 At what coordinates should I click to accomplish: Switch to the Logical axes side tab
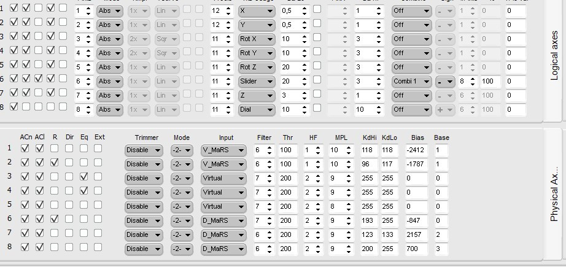click(553, 56)
